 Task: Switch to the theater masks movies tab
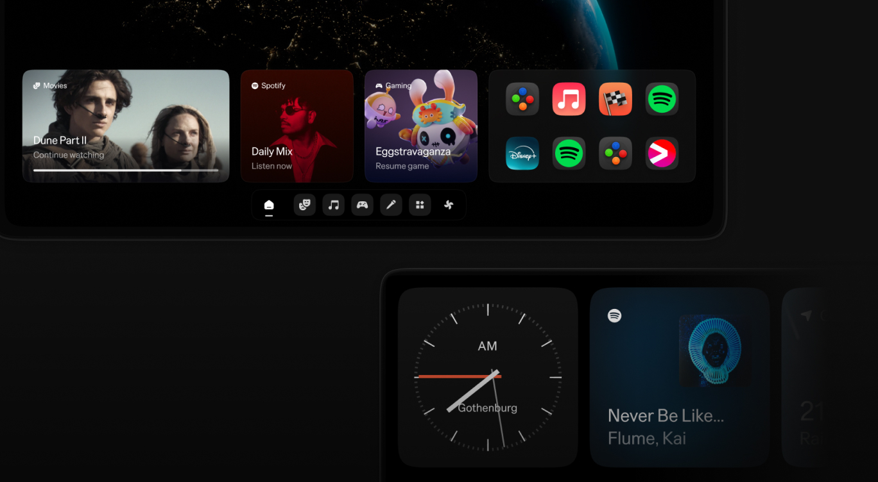pos(305,205)
